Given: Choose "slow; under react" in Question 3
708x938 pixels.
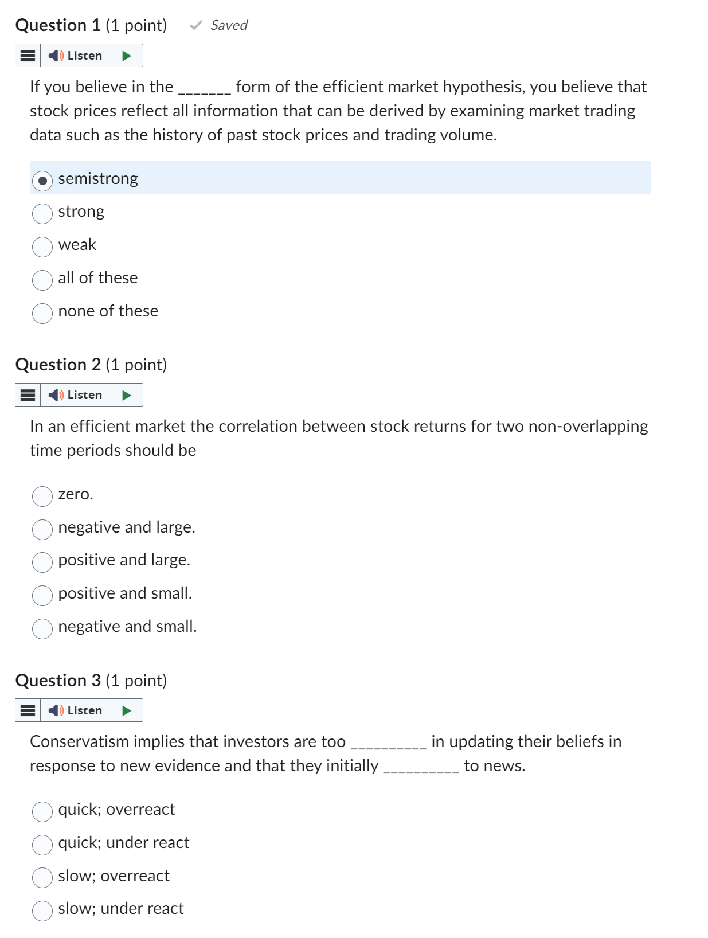Looking at the screenshot, I should tap(42, 910).
